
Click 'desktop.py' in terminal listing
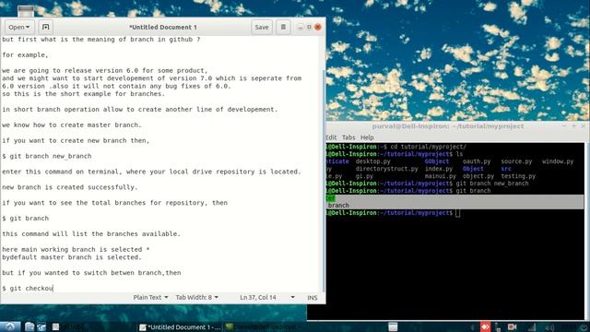pyautogui.click(x=372, y=161)
